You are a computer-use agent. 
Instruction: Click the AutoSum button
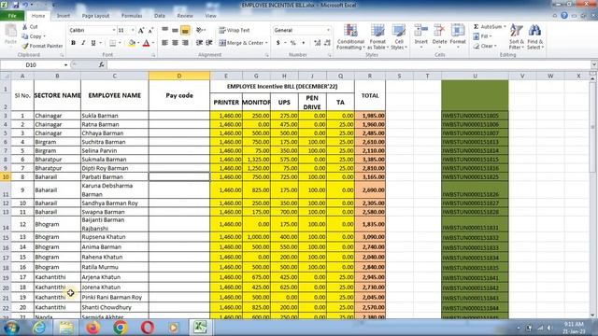488,27
